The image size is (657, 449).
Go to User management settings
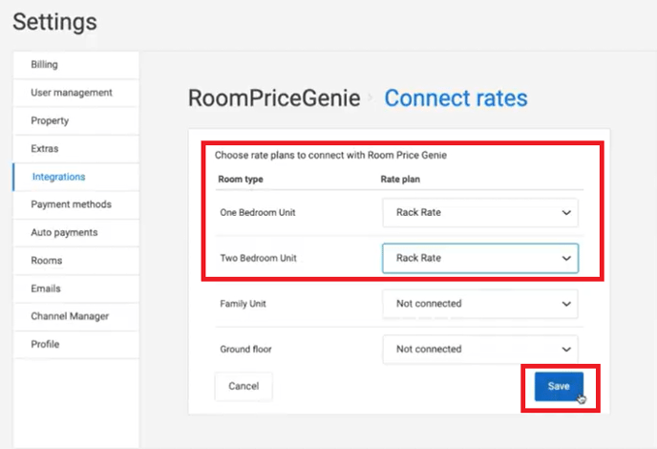[x=72, y=93]
